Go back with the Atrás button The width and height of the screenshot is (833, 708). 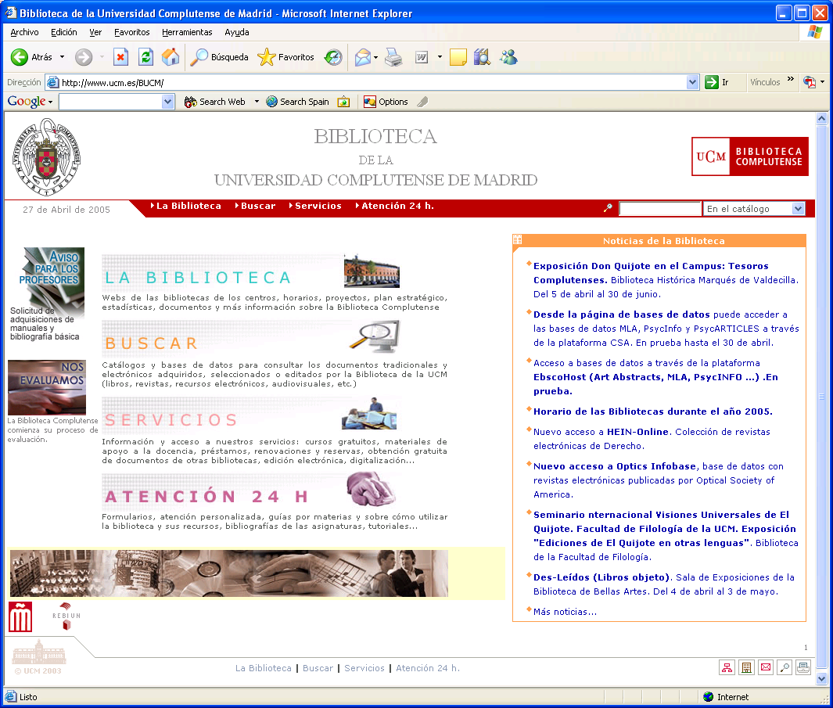[x=31, y=57]
